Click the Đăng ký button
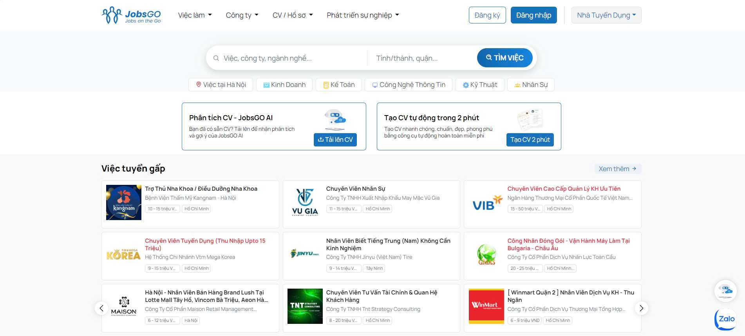The image size is (745, 336). (487, 15)
